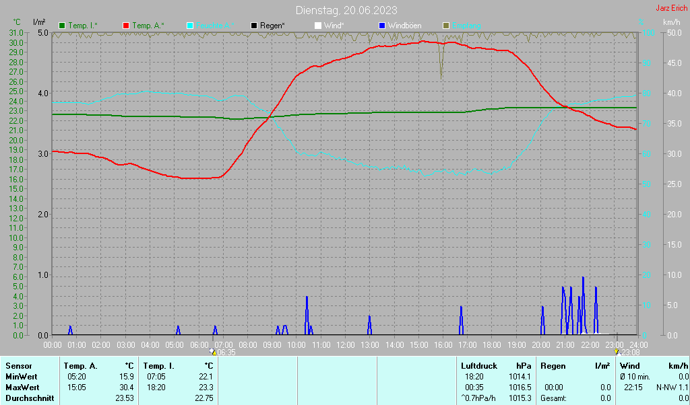
Task: Click the Temp. A. table header
Action: tap(80, 365)
